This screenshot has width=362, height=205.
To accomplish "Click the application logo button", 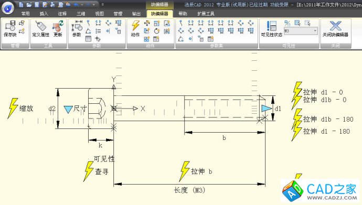I will pyautogui.click(x=8, y=8).
